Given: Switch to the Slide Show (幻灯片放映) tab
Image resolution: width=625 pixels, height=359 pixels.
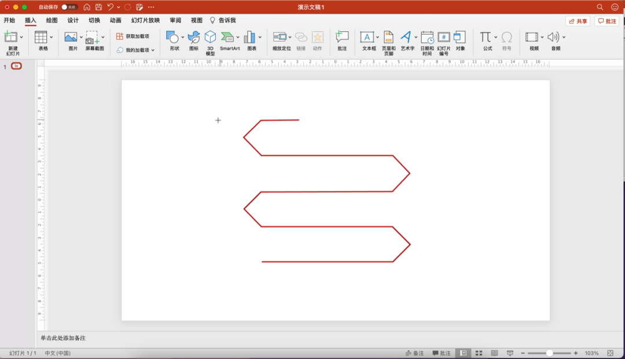Looking at the screenshot, I should 145,20.
